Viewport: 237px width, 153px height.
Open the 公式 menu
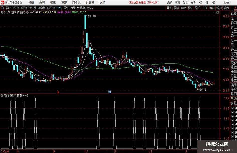185,3
